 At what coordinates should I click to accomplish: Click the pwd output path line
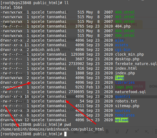coord(52,129)
